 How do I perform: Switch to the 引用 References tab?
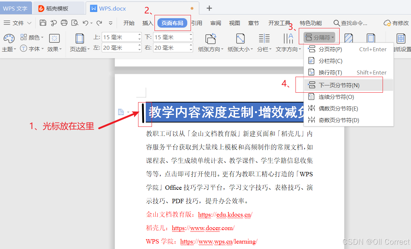click(197, 23)
